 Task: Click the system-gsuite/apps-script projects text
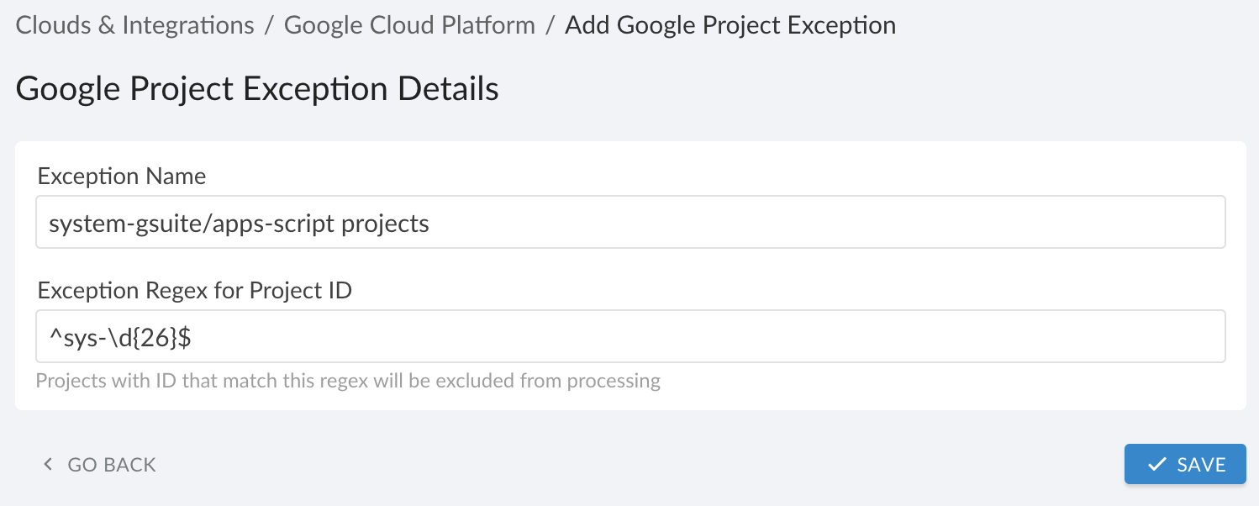[x=238, y=221]
